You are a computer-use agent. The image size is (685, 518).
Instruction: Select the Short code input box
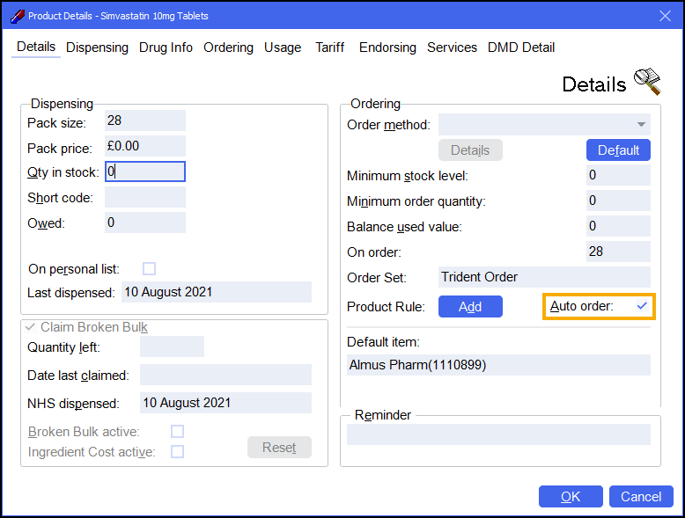[x=144, y=198]
